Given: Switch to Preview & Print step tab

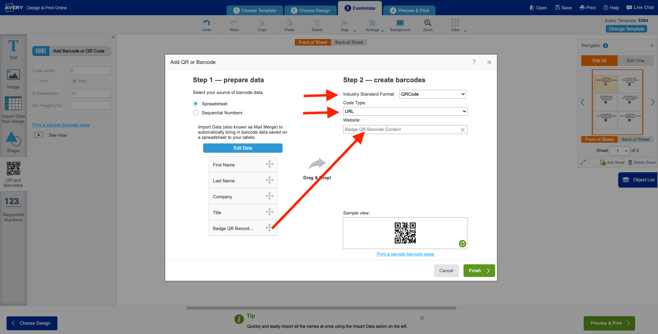Looking at the screenshot, I should tap(410, 10).
